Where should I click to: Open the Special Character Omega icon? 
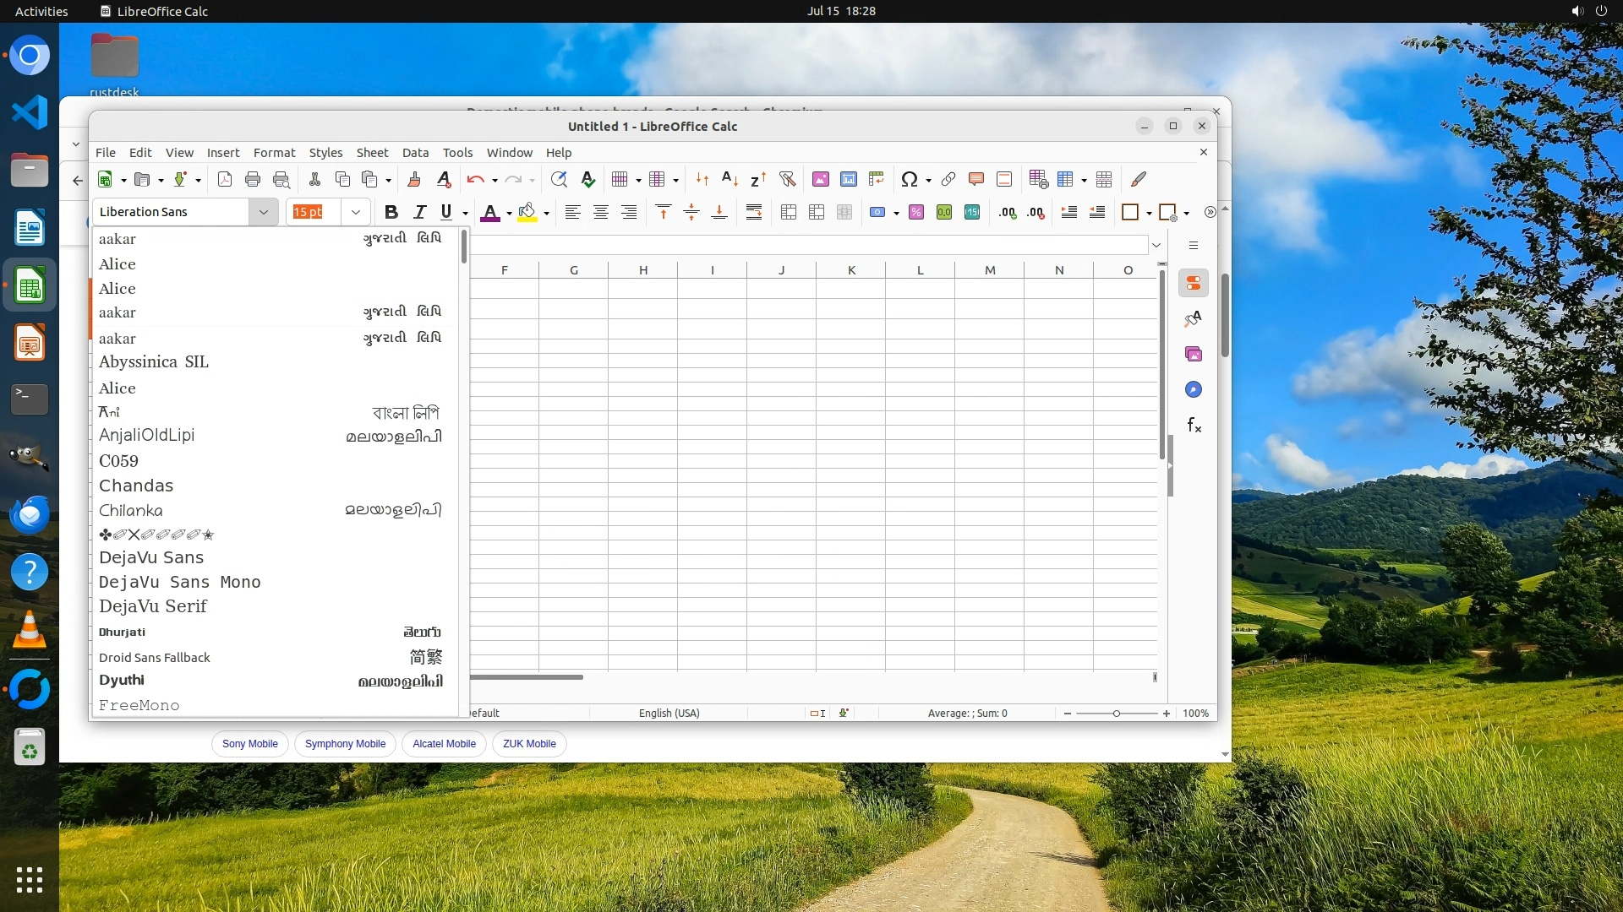pyautogui.click(x=909, y=179)
